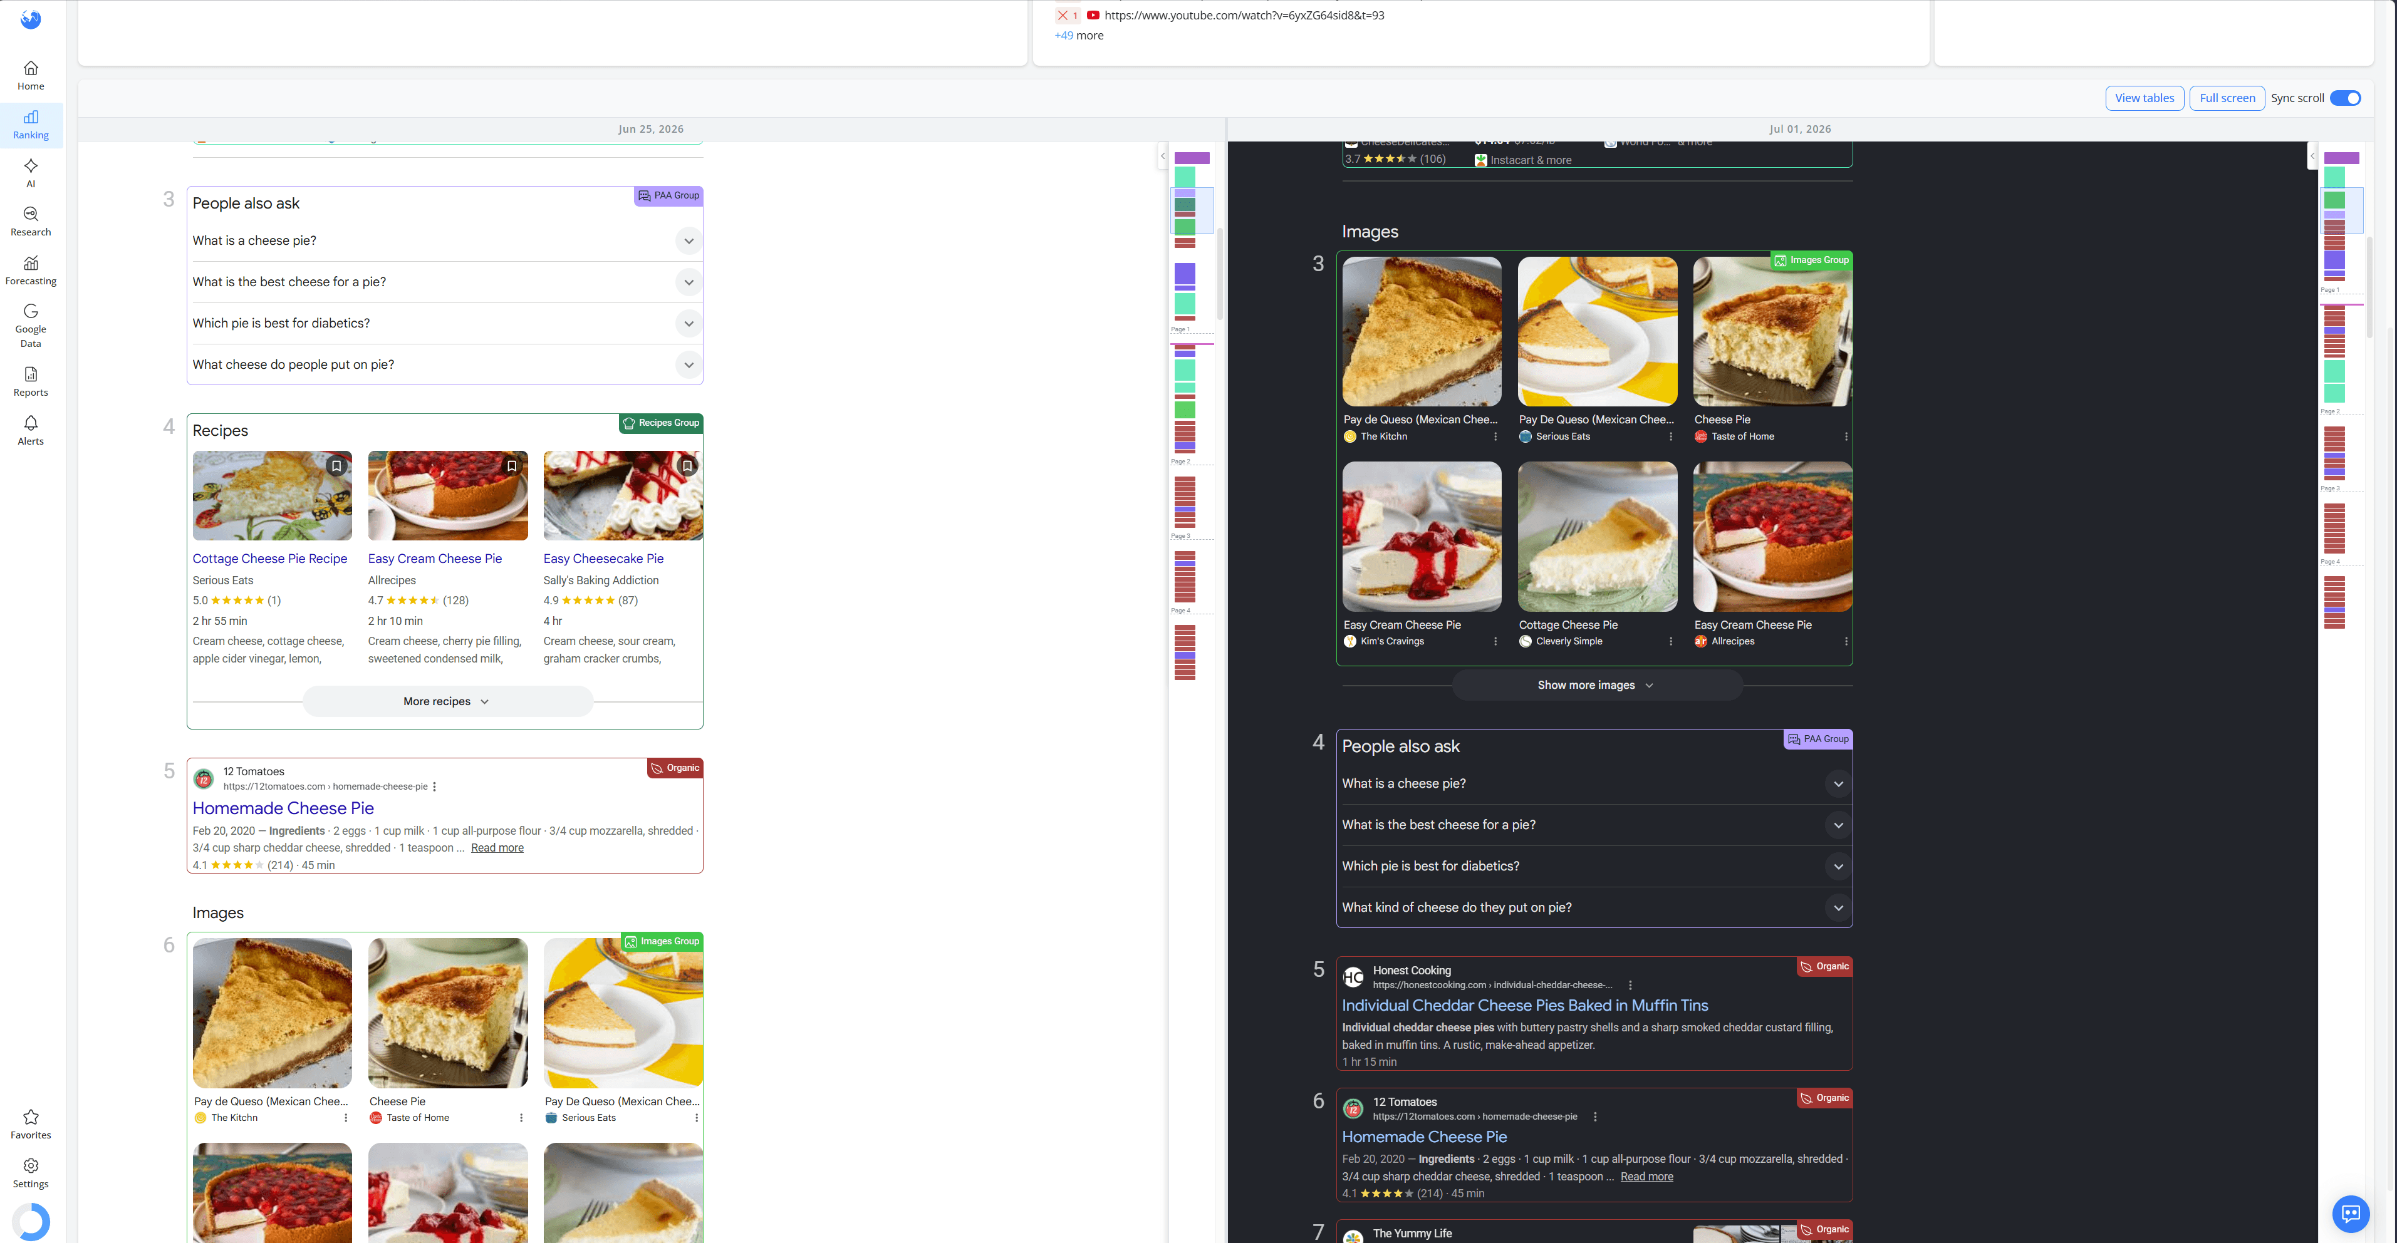Screen dimensions: 2397x1243
Task: Click the Organic tag on Honest Cooking result
Action: click(x=1824, y=967)
